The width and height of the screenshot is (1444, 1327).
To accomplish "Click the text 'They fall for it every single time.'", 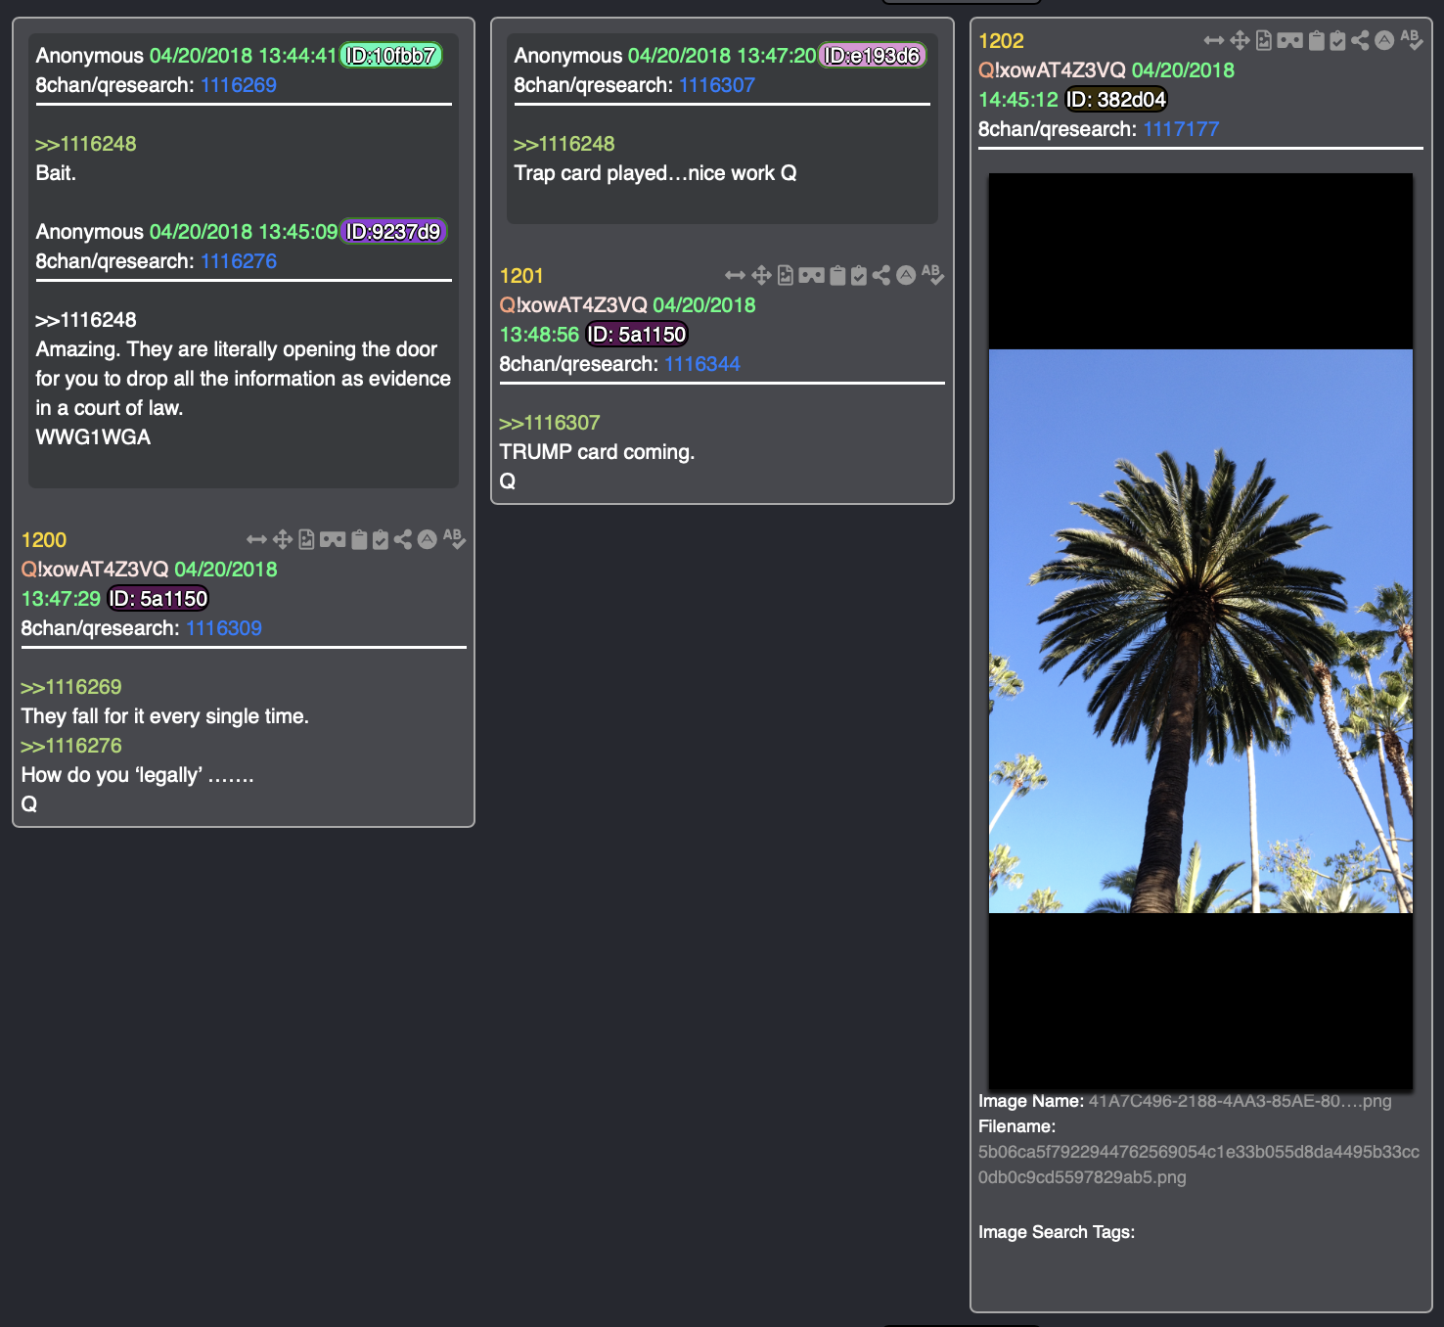I will click(x=165, y=716).
